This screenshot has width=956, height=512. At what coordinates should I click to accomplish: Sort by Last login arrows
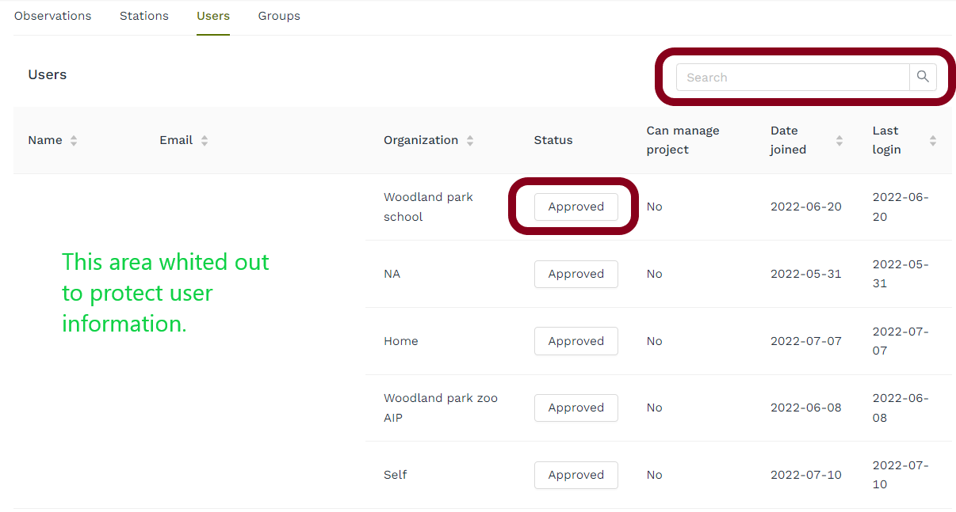(x=933, y=141)
